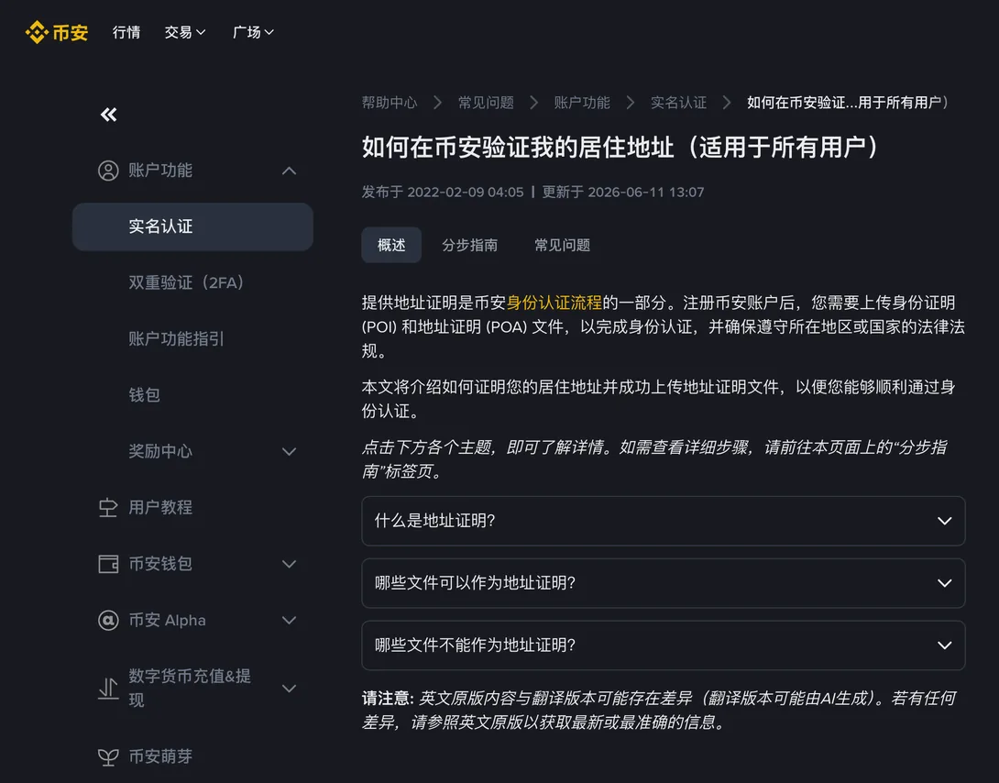Image resolution: width=999 pixels, height=783 pixels.
Task: Click the update date 2026-06-11 13:07
Action: coord(645,193)
